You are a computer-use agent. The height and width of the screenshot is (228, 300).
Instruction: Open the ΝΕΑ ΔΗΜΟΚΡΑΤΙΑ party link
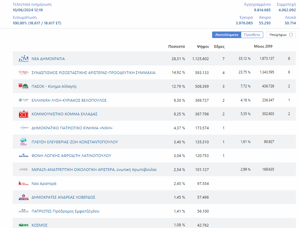48,59
